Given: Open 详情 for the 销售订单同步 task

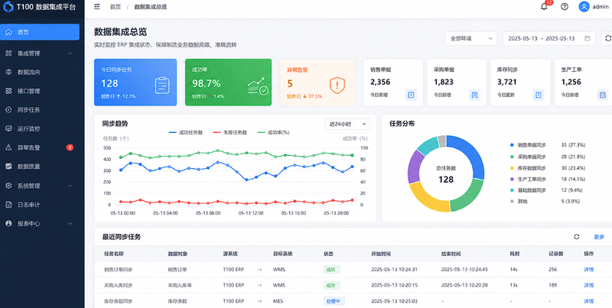Looking at the screenshot, I should (x=588, y=269).
